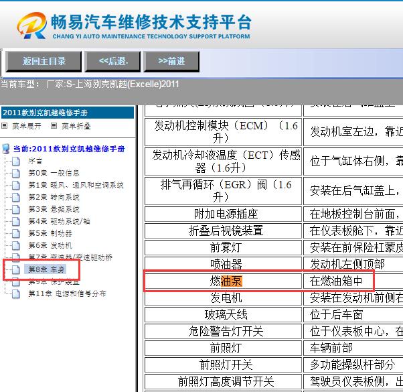Click the 发动机左侧顶部 cell
Image resolution: width=403 pixels, height=392 pixels.
[x=353, y=264]
